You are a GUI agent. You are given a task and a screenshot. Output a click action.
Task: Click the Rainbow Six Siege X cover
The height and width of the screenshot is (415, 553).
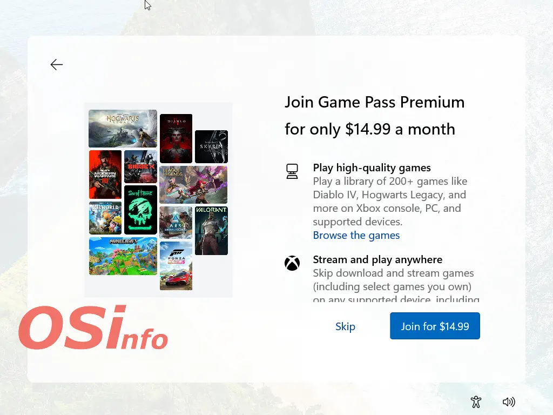point(140,166)
